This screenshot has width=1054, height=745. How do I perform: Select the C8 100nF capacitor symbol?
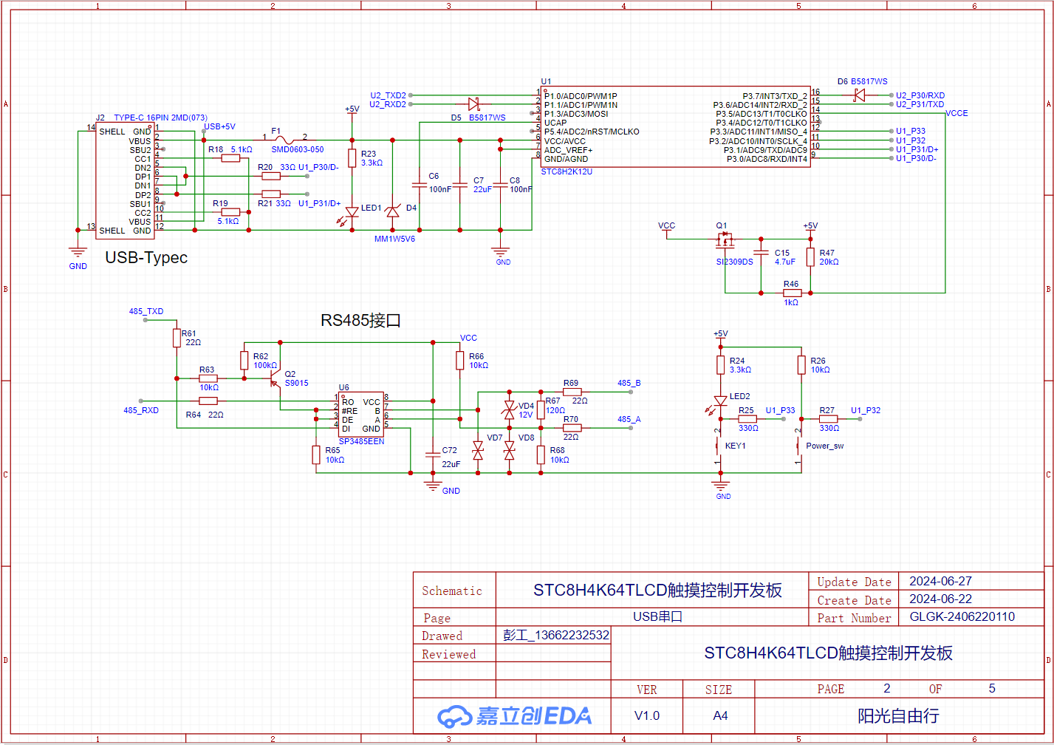tap(500, 185)
